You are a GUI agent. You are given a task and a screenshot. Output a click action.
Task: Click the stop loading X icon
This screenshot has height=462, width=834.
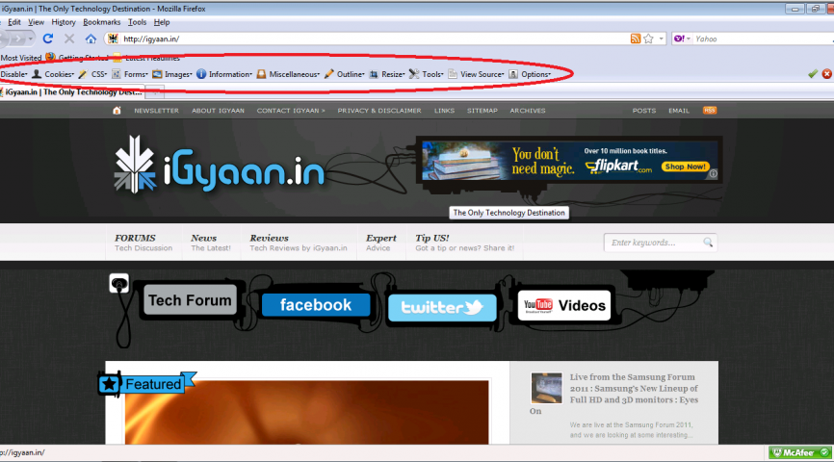click(69, 38)
